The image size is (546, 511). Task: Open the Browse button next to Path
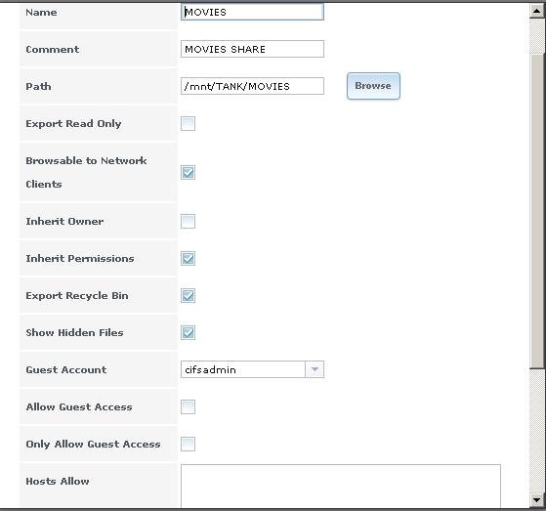[x=373, y=86]
